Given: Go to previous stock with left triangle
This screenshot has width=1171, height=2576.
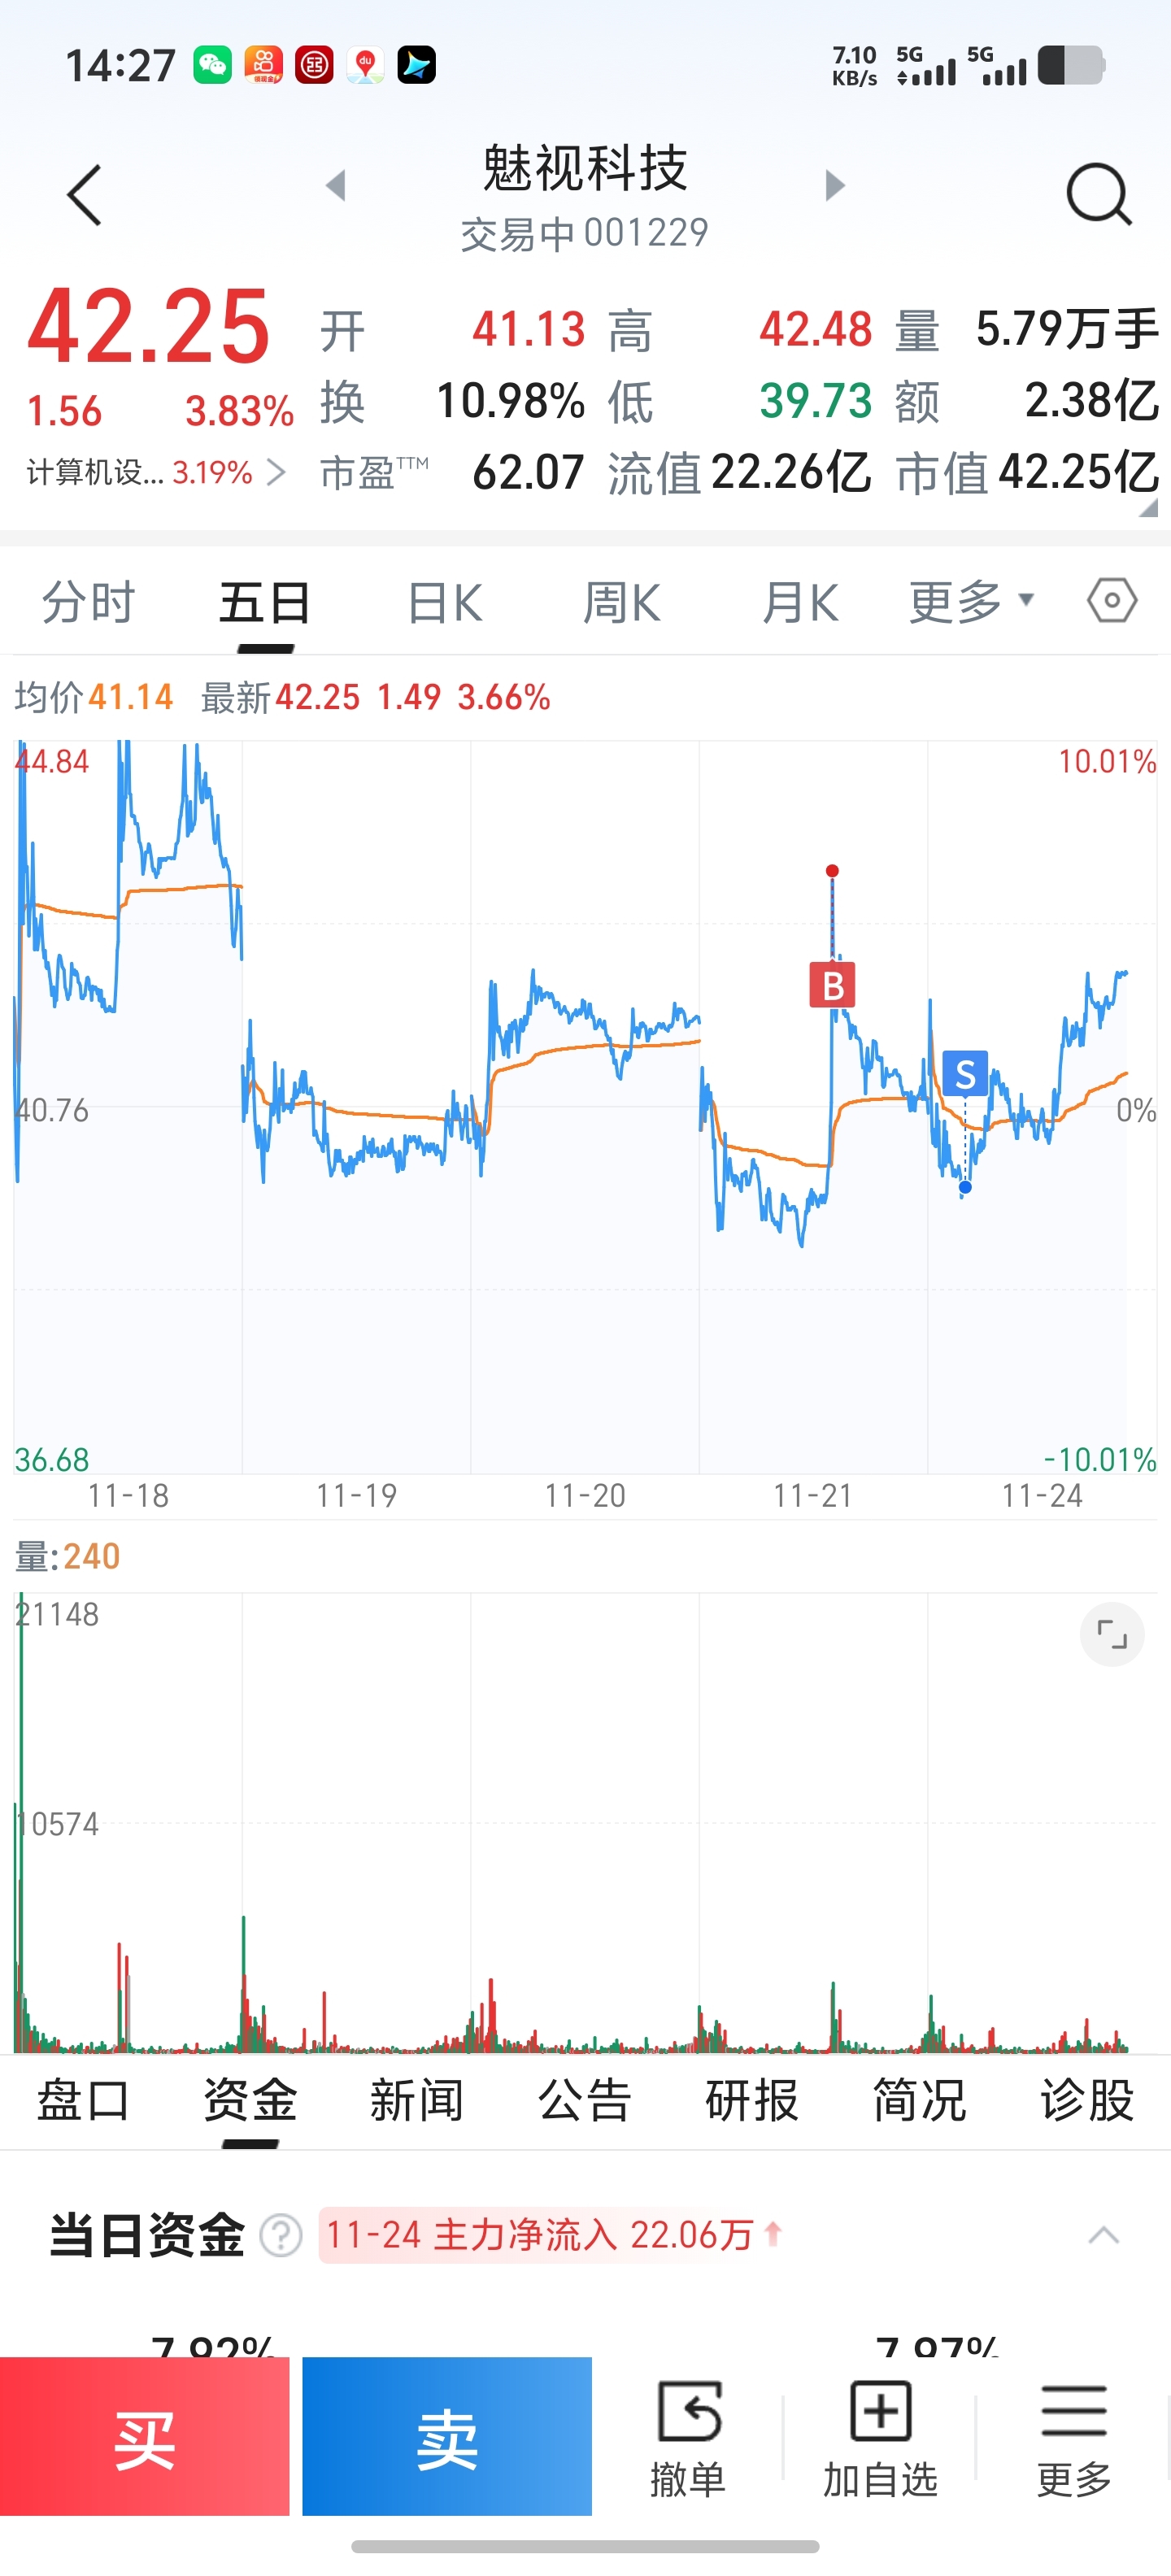Looking at the screenshot, I should [336, 185].
